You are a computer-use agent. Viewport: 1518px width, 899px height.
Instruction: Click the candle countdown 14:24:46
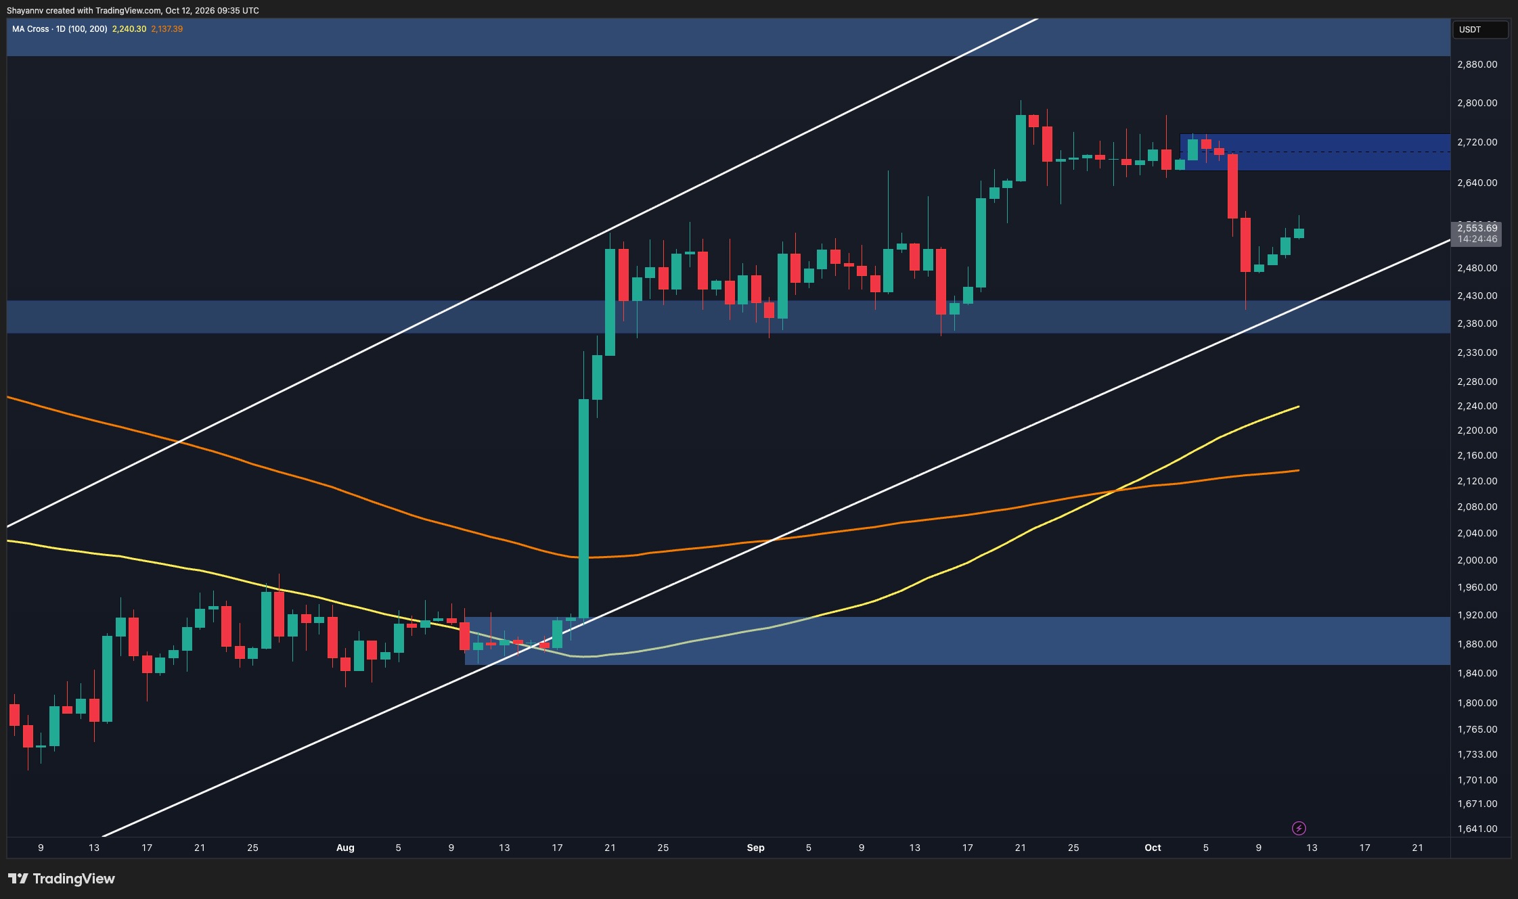coord(1477,239)
